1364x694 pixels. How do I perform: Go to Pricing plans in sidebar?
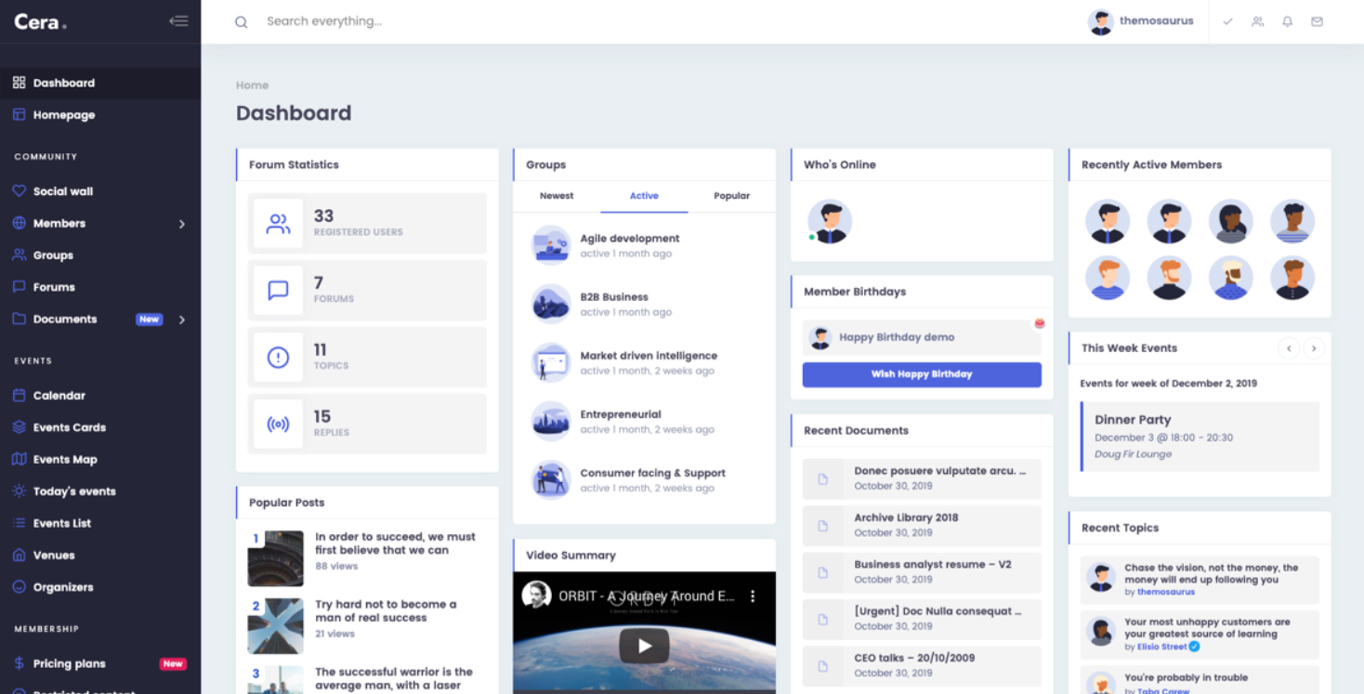pyautogui.click(x=69, y=663)
